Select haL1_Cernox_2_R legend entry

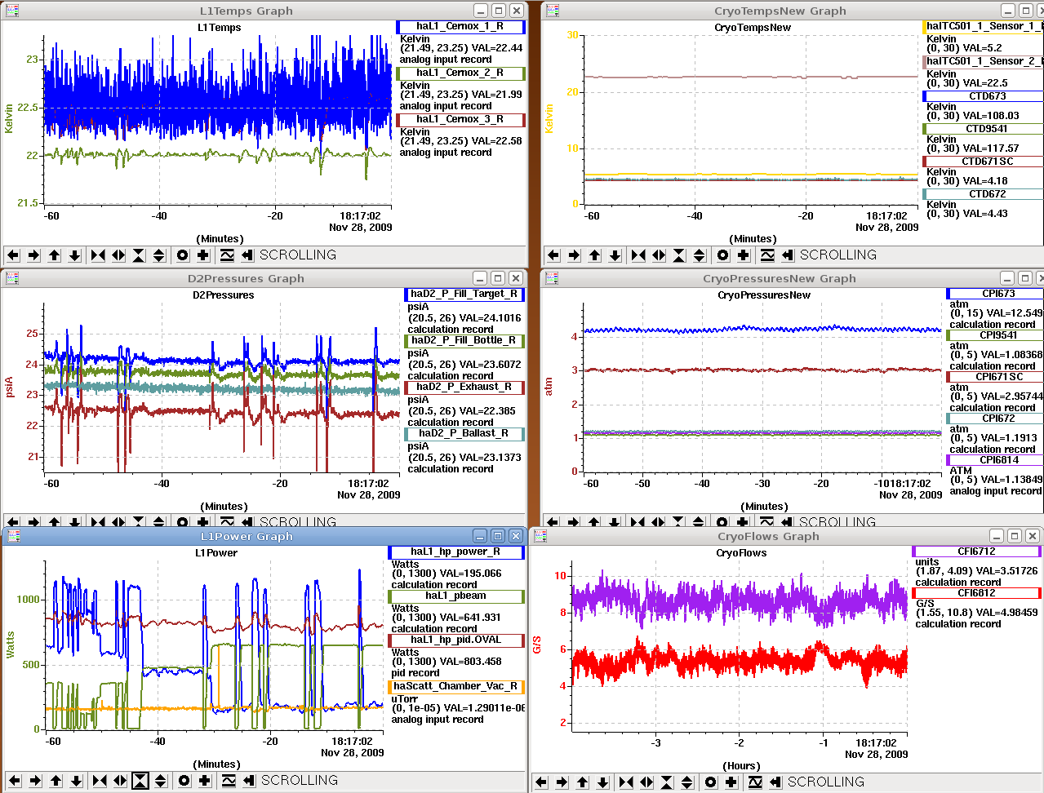click(460, 73)
